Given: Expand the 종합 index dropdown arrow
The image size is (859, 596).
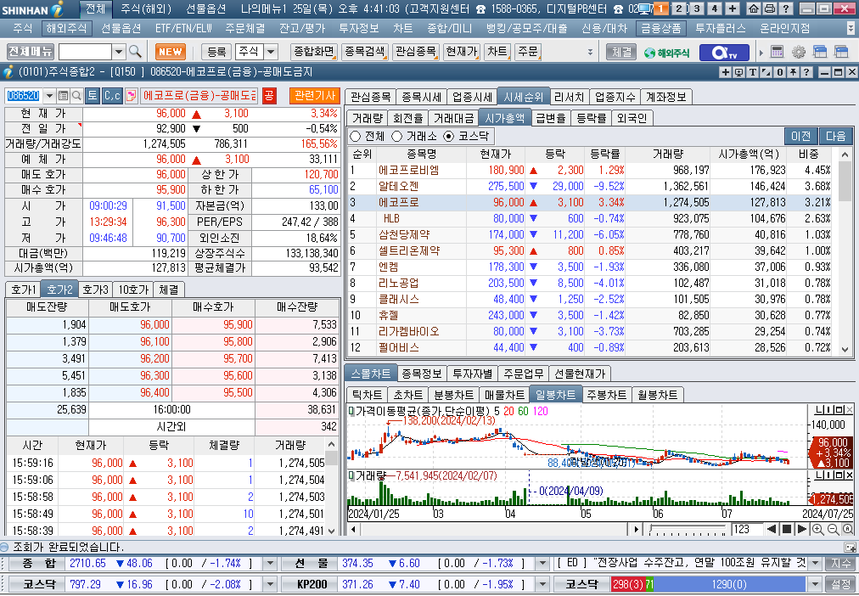Looking at the screenshot, I should click(270, 563).
